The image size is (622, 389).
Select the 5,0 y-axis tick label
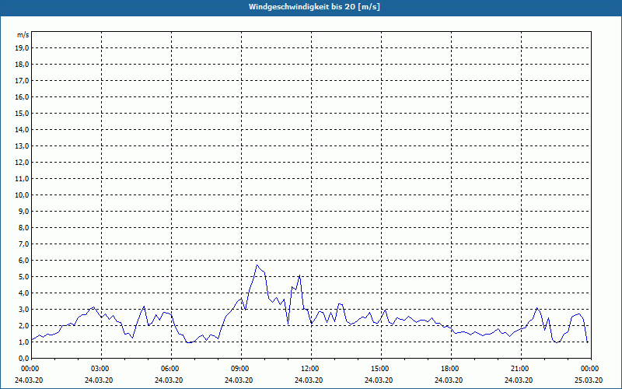pos(23,276)
